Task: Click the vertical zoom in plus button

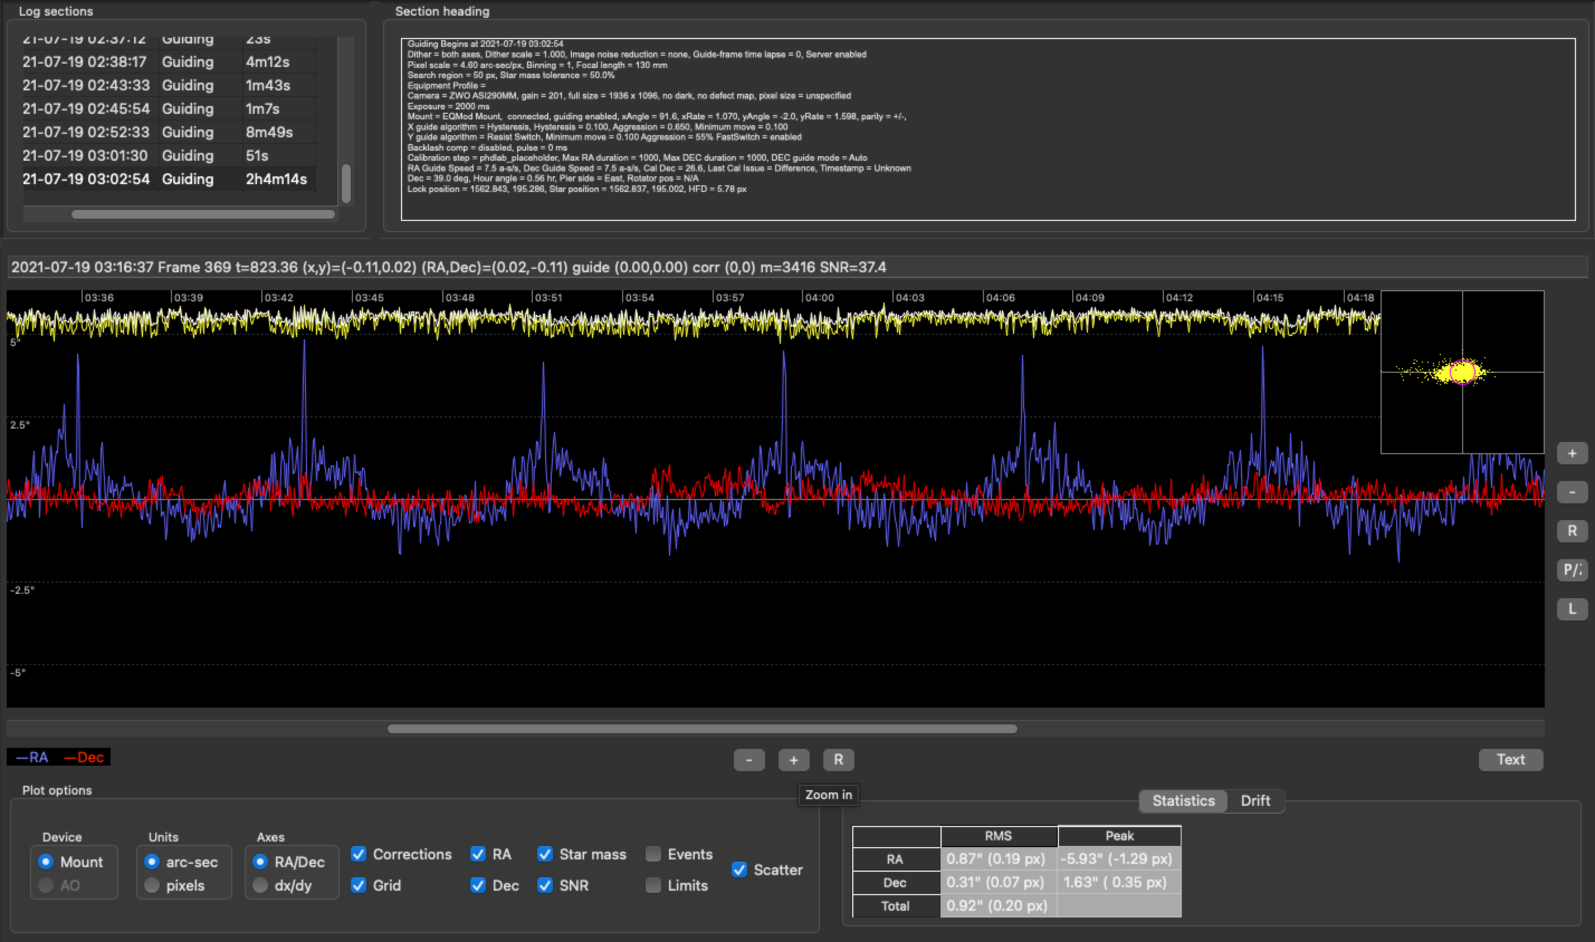Action: pos(1572,453)
